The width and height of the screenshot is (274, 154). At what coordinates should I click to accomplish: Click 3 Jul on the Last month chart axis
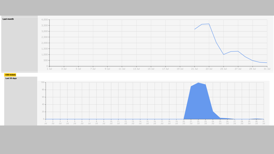(x=64, y=69)
